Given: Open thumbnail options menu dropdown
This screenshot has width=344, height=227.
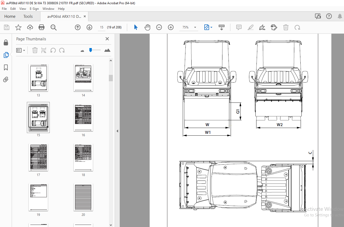Looking at the screenshot, I should (20, 50).
